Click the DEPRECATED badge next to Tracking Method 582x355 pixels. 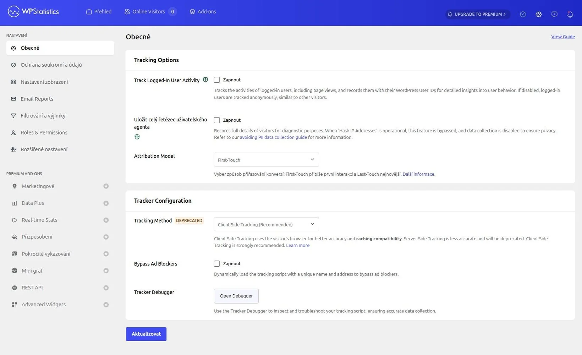tap(189, 220)
